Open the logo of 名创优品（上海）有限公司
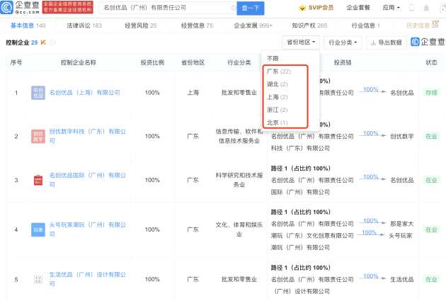The height and width of the screenshot is (301, 446). 38,93
